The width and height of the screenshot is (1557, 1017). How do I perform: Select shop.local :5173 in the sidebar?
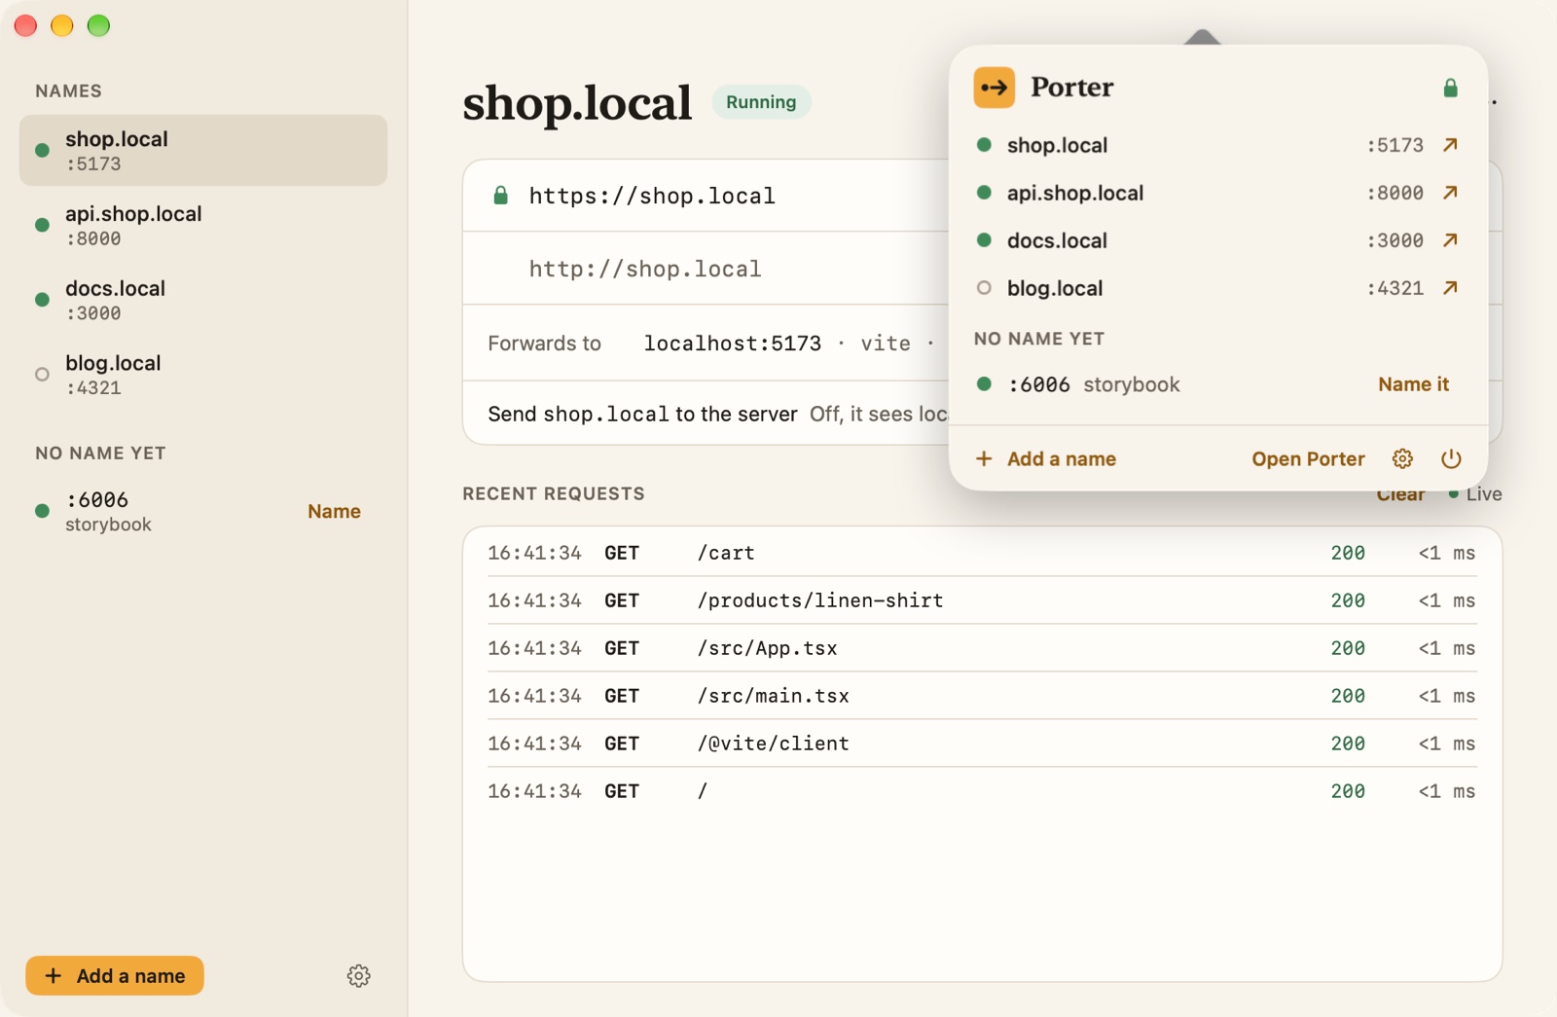(203, 150)
